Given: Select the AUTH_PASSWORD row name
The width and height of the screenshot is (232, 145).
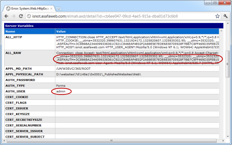Looking at the screenshot, I should 20,80.
